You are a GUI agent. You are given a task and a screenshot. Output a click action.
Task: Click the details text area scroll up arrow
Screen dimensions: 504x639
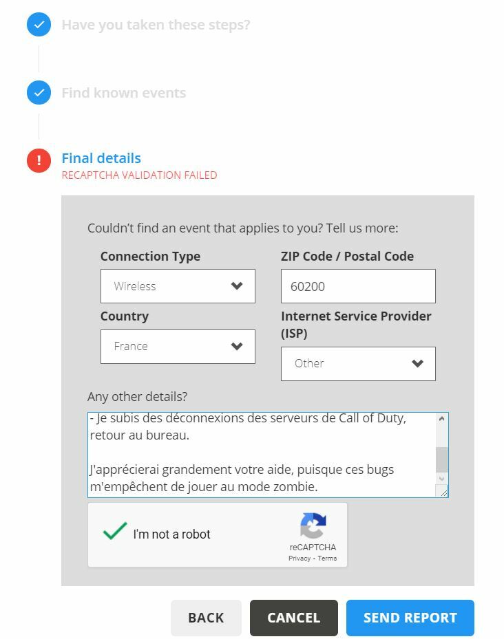tap(441, 418)
